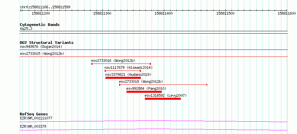Click ruler position 158811500
The height and width of the screenshot is (134, 297).
pyautogui.click(x=225, y=13)
